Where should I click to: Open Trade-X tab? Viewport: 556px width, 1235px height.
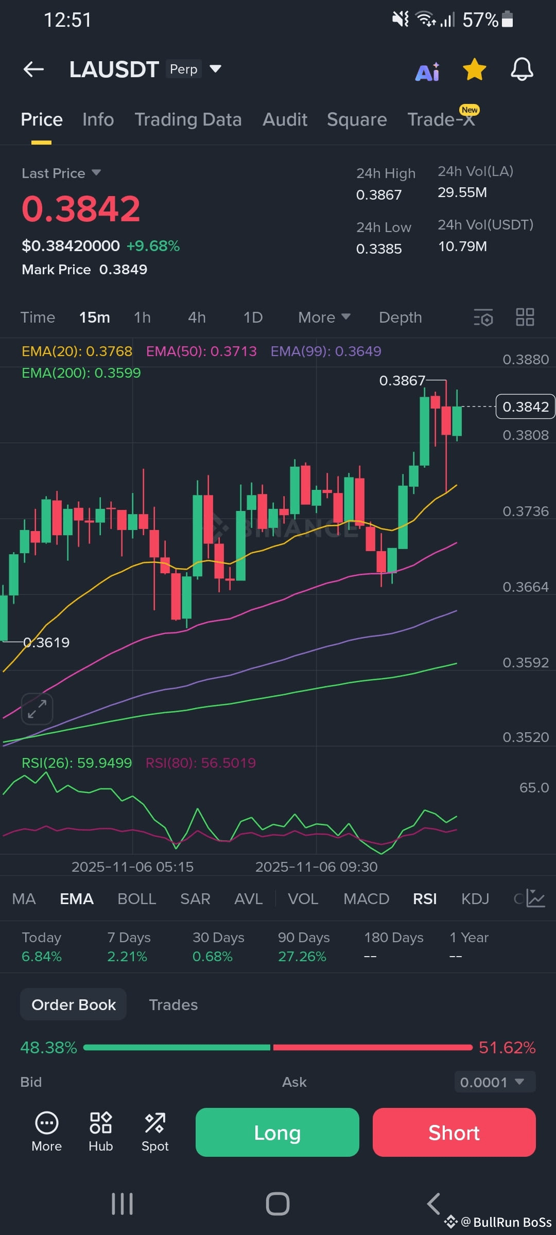coord(441,119)
